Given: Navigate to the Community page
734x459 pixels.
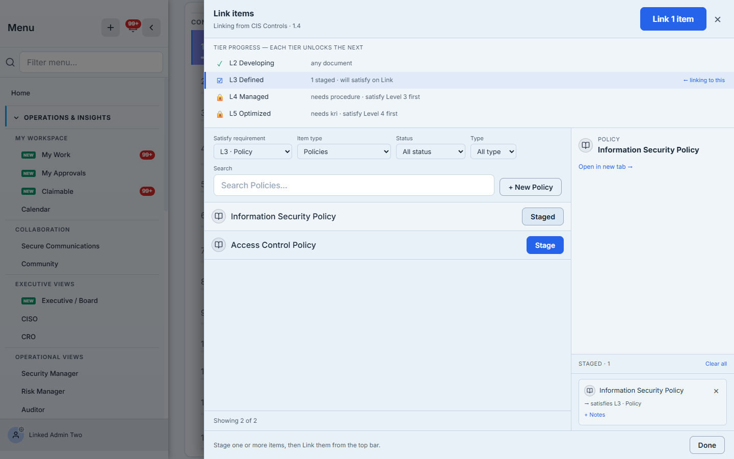Looking at the screenshot, I should tap(40, 264).
